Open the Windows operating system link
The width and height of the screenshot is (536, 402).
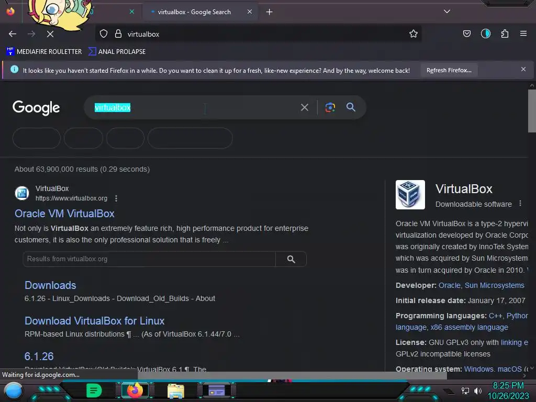[x=478, y=369]
